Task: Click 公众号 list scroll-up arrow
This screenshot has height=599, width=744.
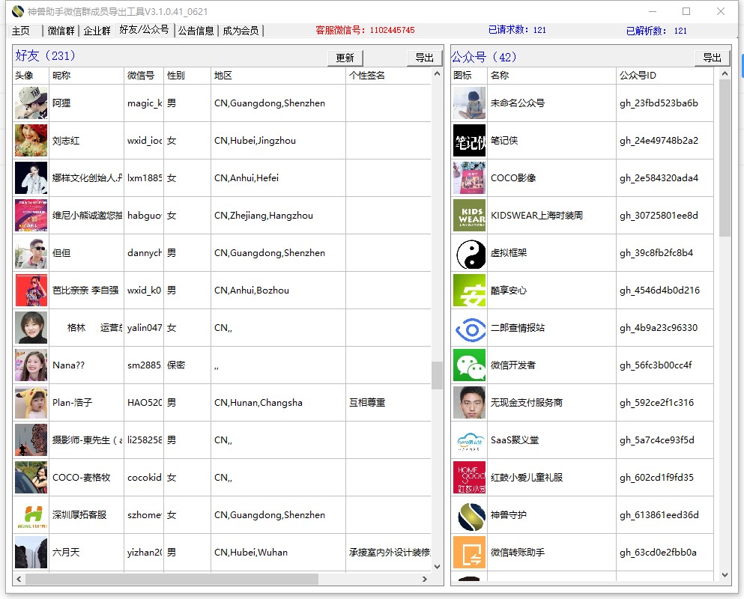Action: pyautogui.click(x=725, y=73)
